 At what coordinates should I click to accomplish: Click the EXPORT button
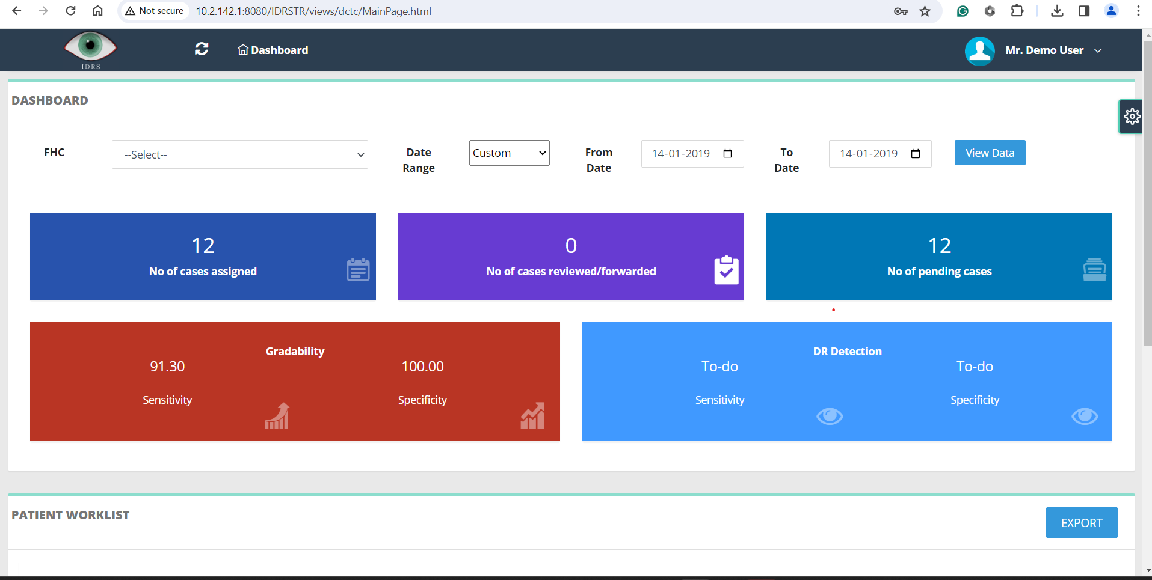click(1082, 523)
